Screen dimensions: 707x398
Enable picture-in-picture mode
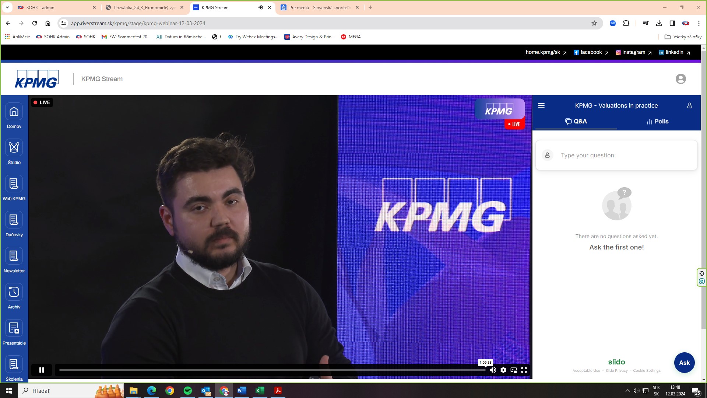point(514,370)
